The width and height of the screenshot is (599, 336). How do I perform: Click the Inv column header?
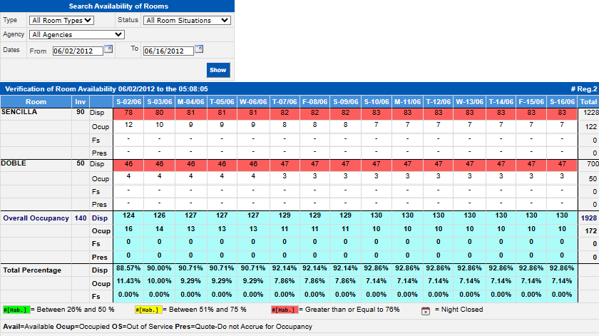click(x=81, y=102)
